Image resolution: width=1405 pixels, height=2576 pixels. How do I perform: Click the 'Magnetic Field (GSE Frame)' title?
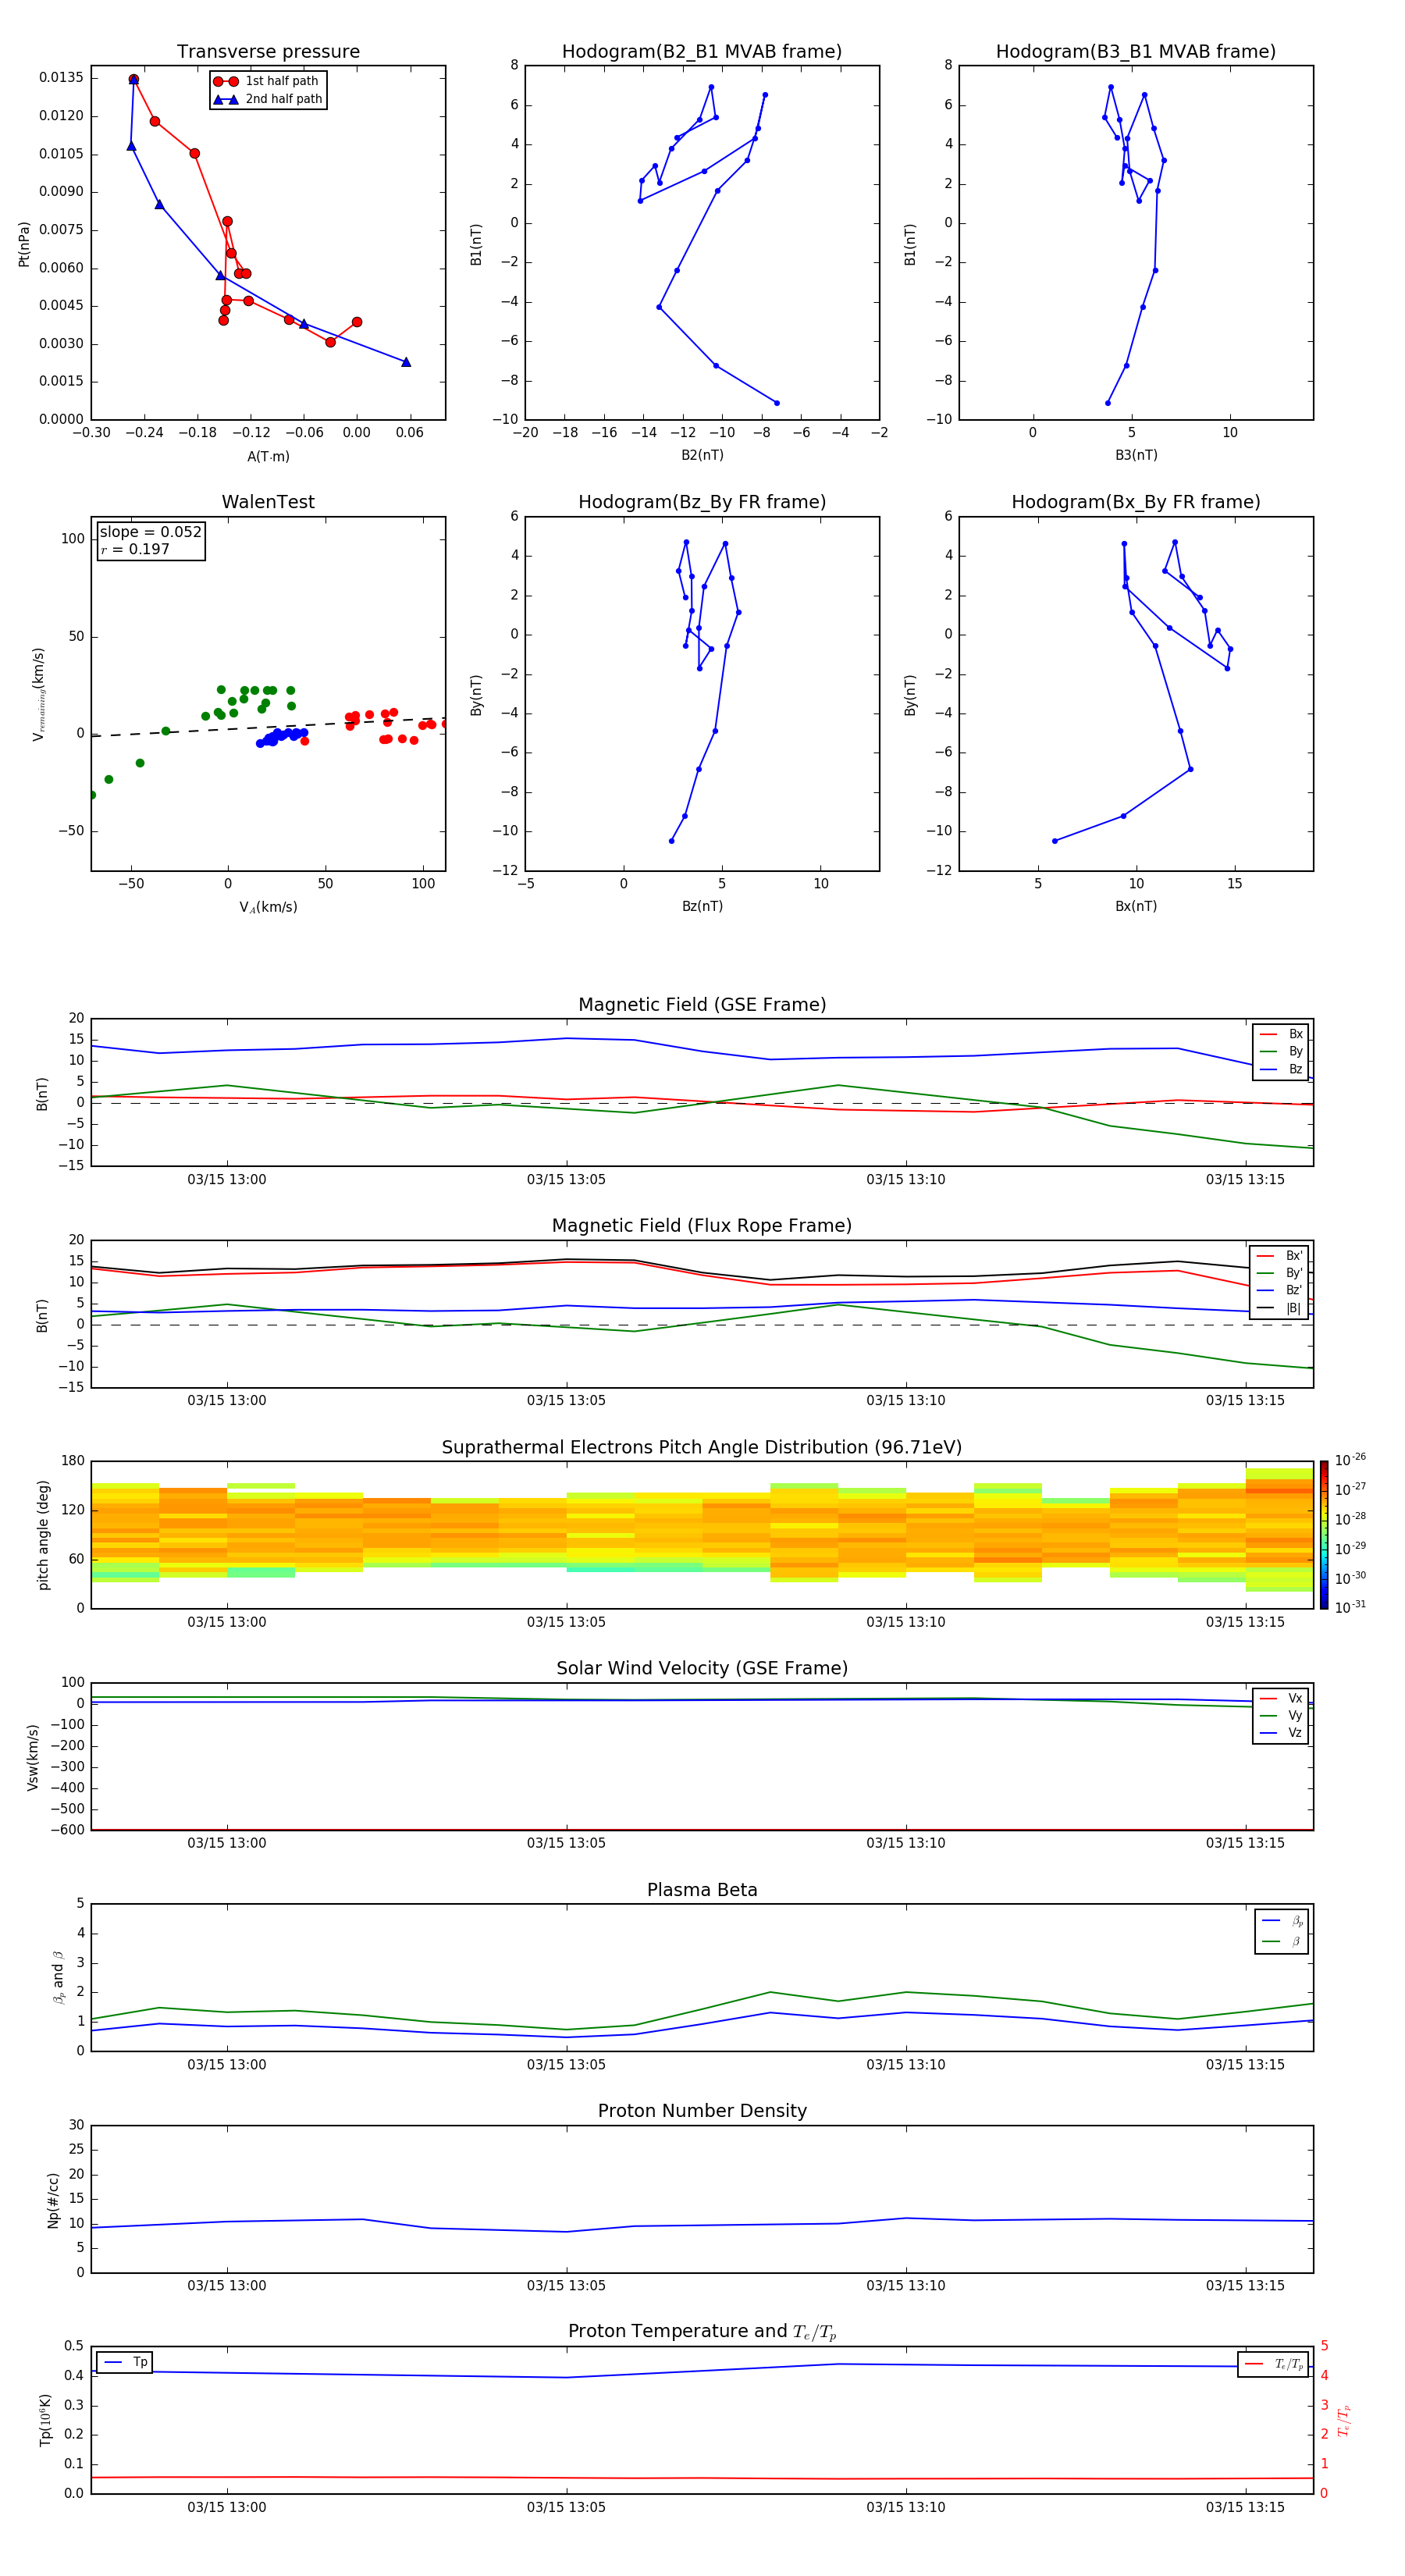(x=702, y=1005)
